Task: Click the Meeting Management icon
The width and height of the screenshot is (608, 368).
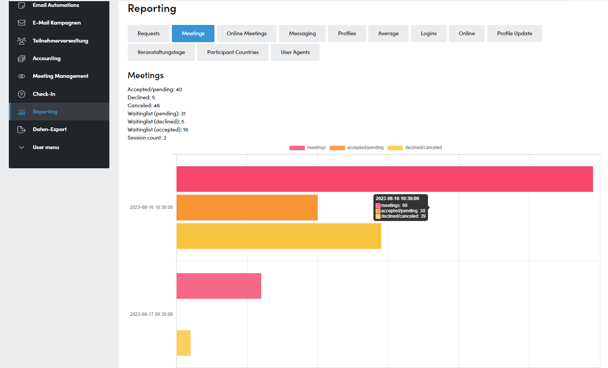Action: click(x=21, y=76)
